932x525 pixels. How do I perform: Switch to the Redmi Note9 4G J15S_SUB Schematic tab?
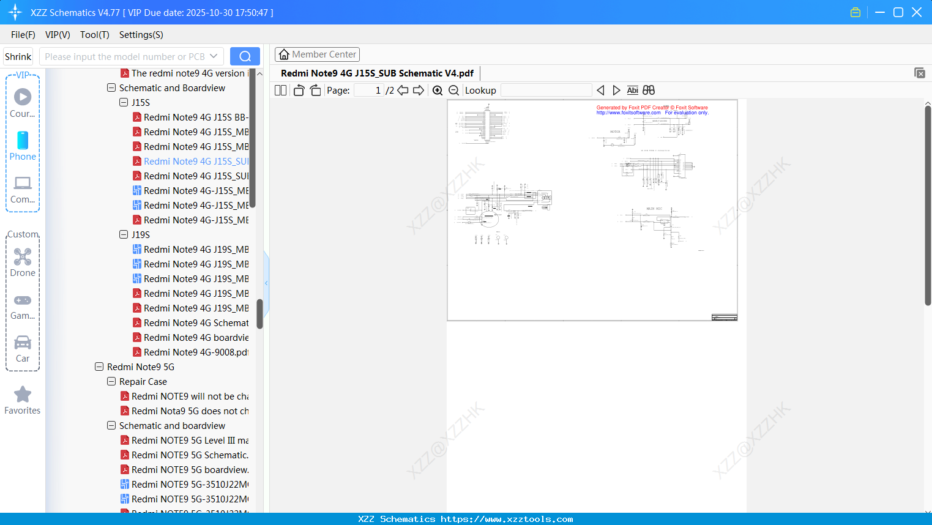[x=378, y=73]
